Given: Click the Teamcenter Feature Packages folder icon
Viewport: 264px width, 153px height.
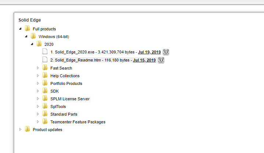Looking at the screenshot, I should pyautogui.click(x=45, y=121).
